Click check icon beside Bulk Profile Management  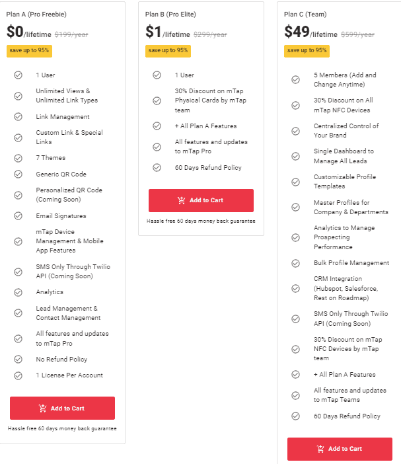point(296,263)
